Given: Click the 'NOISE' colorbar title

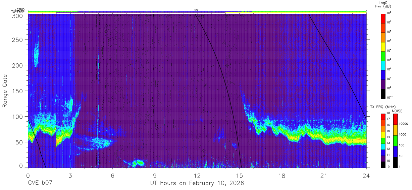Looking at the screenshot, I should click(397, 111).
